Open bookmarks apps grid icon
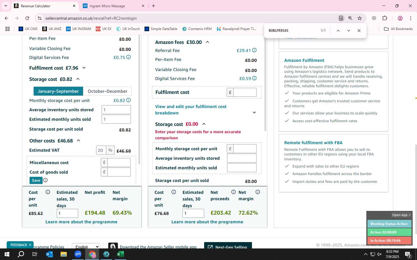 coord(8,29)
